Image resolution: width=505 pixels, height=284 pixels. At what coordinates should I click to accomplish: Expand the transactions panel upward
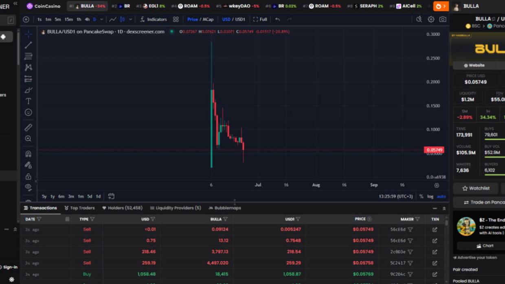(x=444, y=208)
